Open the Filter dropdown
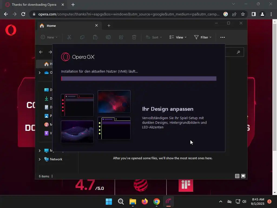Image resolution: width=277 pixels, height=208 pixels. coord(203,37)
